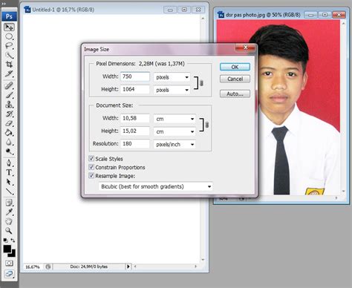Open the background color swatch

click(x=13, y=254)
